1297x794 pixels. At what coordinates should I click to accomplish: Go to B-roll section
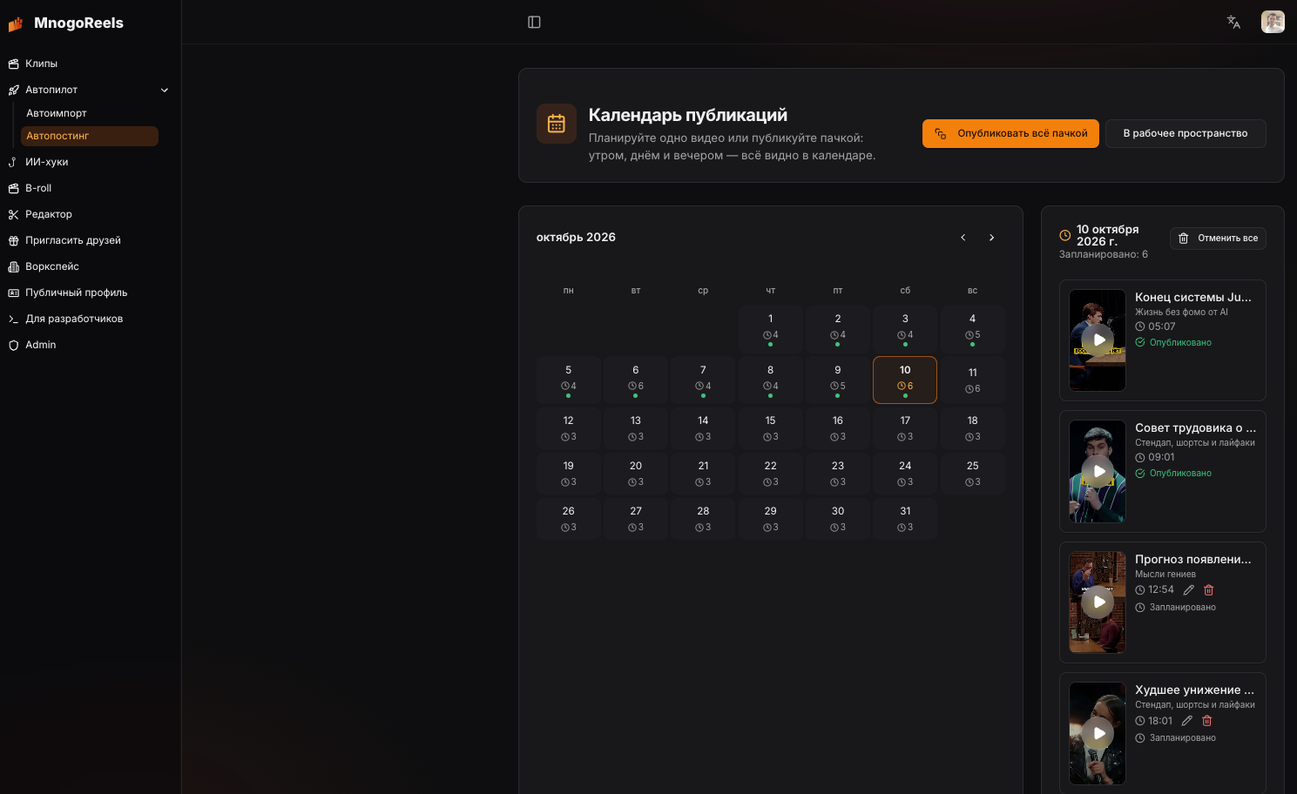[x=91, y=188]
